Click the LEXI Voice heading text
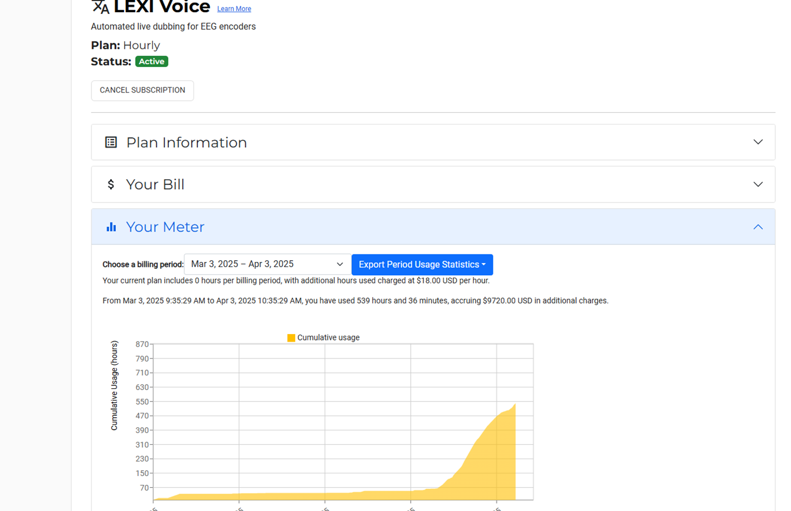The width and height of the screenshot is (791, 511). coord(162,7)
